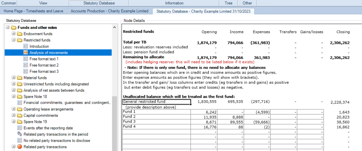Expand the Material funds folder
The height and width of the screenshot is (151, 362).
(13, 78)
